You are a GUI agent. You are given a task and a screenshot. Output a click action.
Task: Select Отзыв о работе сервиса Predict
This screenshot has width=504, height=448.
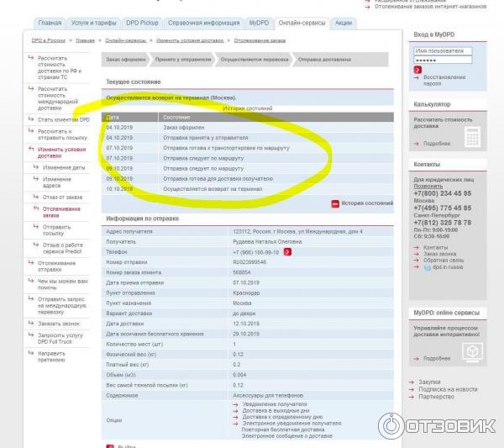point(63,248)
